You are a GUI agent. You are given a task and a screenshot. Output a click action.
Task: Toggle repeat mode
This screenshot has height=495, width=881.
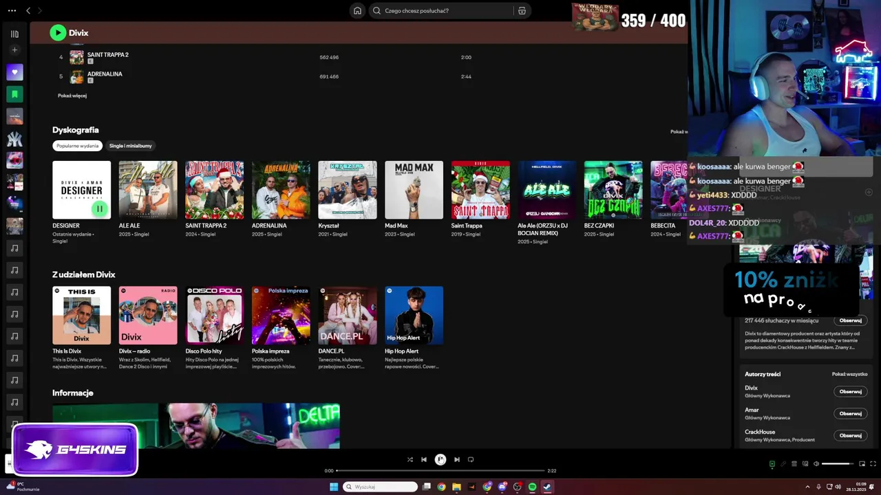pos(471,459)
